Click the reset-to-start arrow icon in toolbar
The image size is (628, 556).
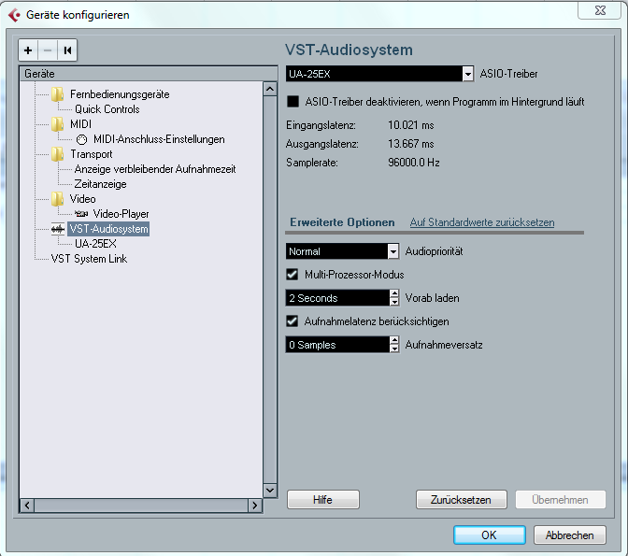[x=67, y=50]
